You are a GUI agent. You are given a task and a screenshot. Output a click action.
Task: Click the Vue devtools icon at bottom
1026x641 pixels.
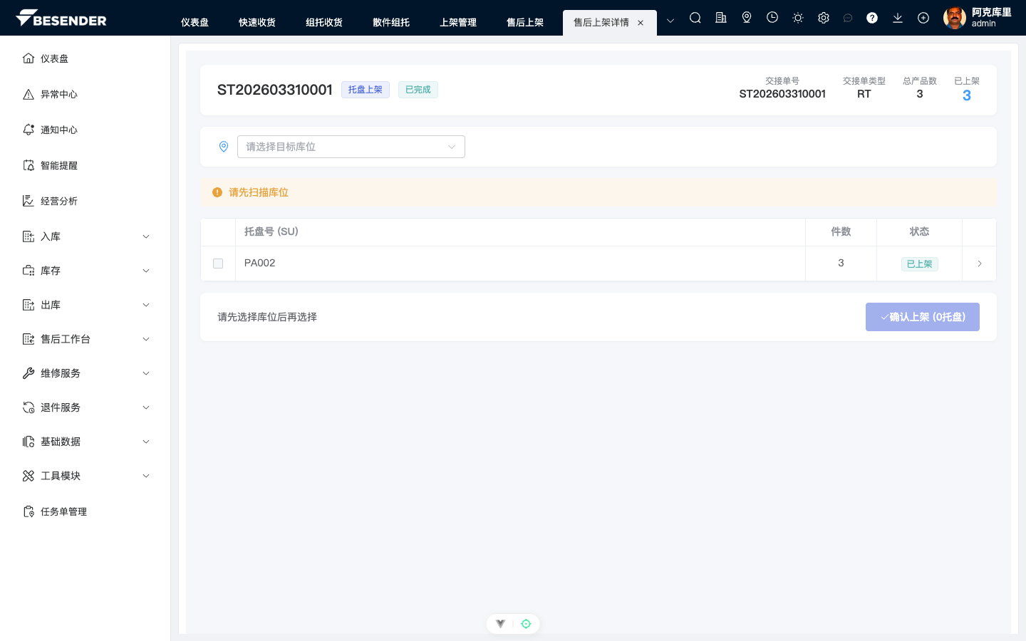tap(501, 624)
